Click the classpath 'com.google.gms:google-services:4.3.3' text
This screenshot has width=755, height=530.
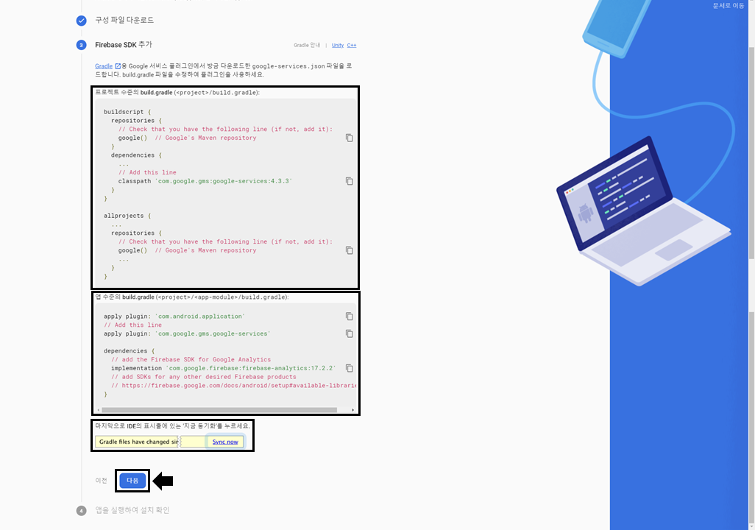tap(205, 181)
